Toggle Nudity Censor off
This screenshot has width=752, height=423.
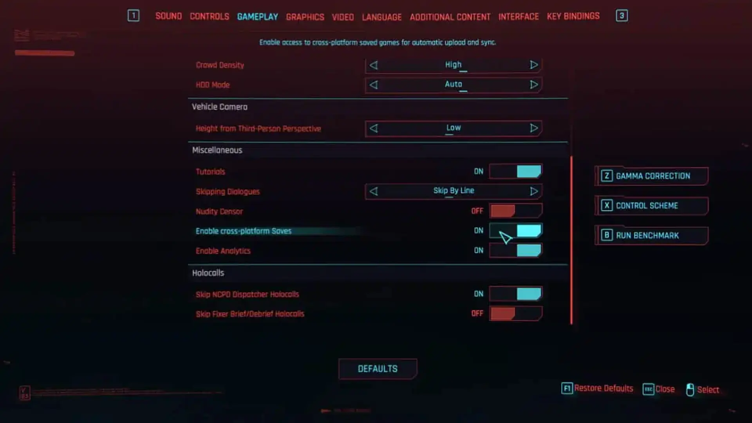click(x=515, y=211)
